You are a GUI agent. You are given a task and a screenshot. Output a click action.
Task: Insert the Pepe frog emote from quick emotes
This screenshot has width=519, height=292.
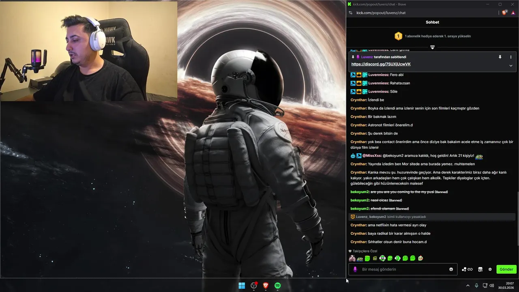[360, 258]
